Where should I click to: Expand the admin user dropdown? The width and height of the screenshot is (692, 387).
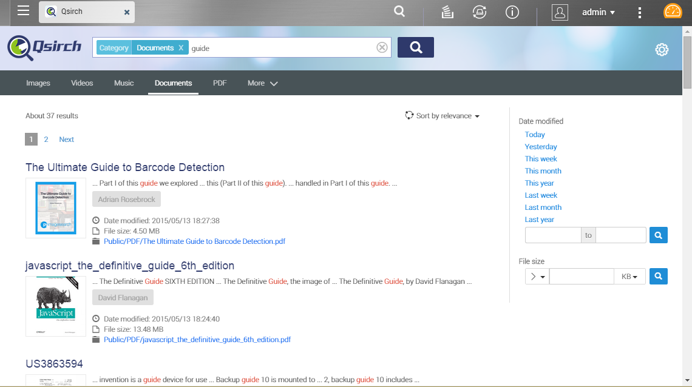599,12
